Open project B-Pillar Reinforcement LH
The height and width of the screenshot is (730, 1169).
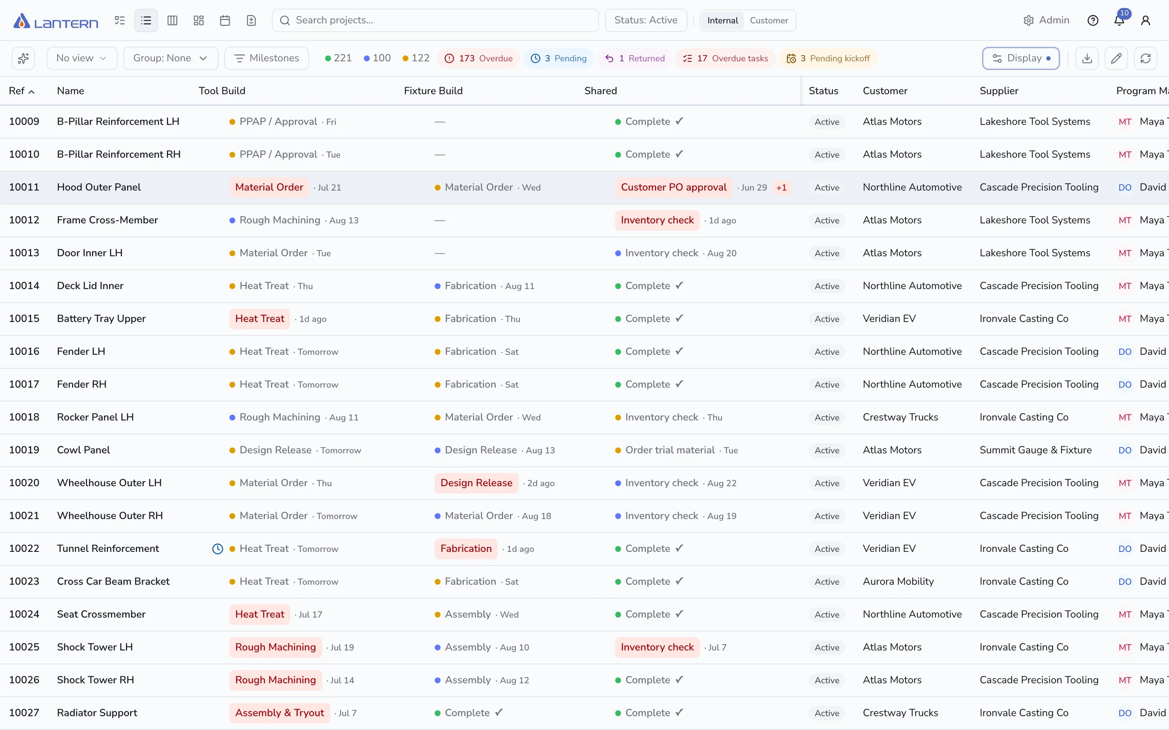[x=118, y=122]
